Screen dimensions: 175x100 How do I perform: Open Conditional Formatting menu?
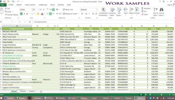click(103, 12)
